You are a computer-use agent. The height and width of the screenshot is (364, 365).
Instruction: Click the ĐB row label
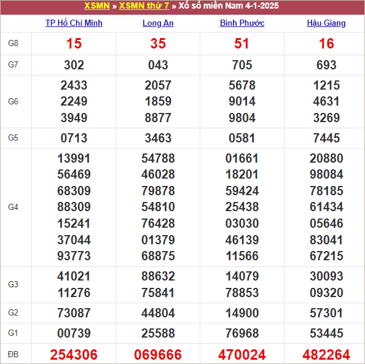(13, 354)
